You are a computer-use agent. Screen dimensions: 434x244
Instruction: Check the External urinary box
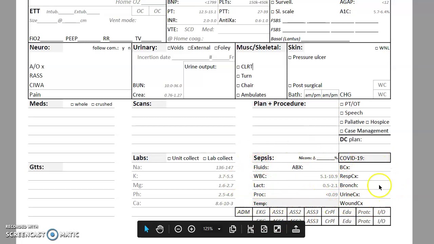(x=189, y=48)
